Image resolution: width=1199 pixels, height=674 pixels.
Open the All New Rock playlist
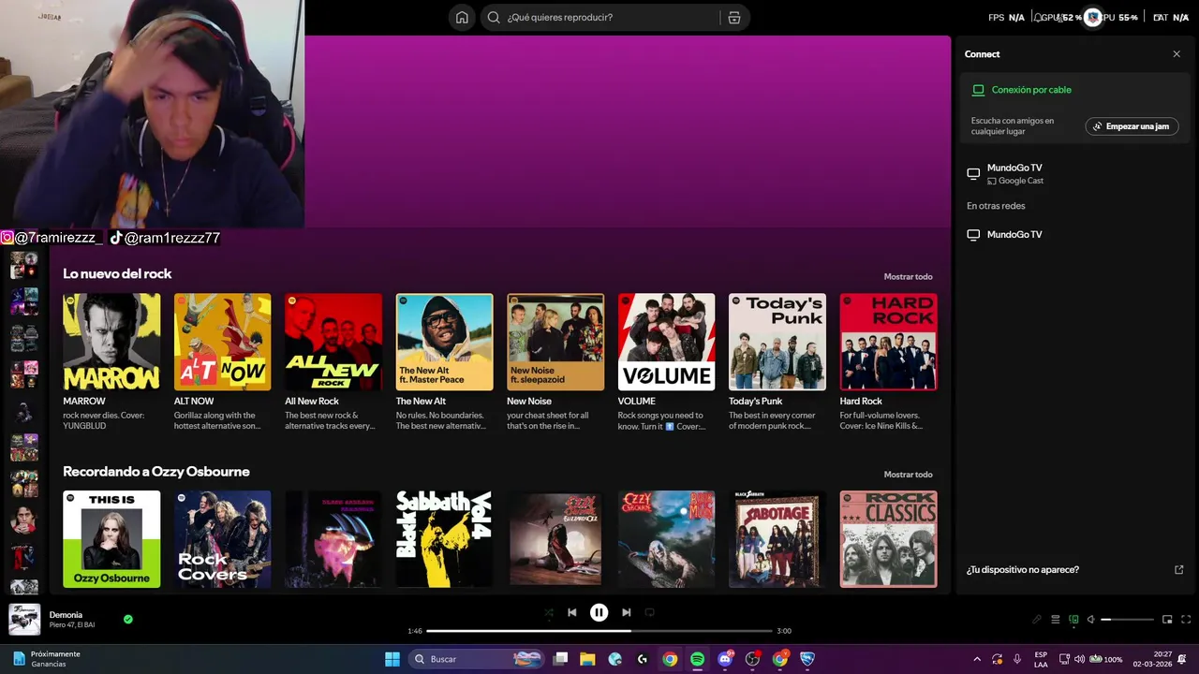[333, 362]
